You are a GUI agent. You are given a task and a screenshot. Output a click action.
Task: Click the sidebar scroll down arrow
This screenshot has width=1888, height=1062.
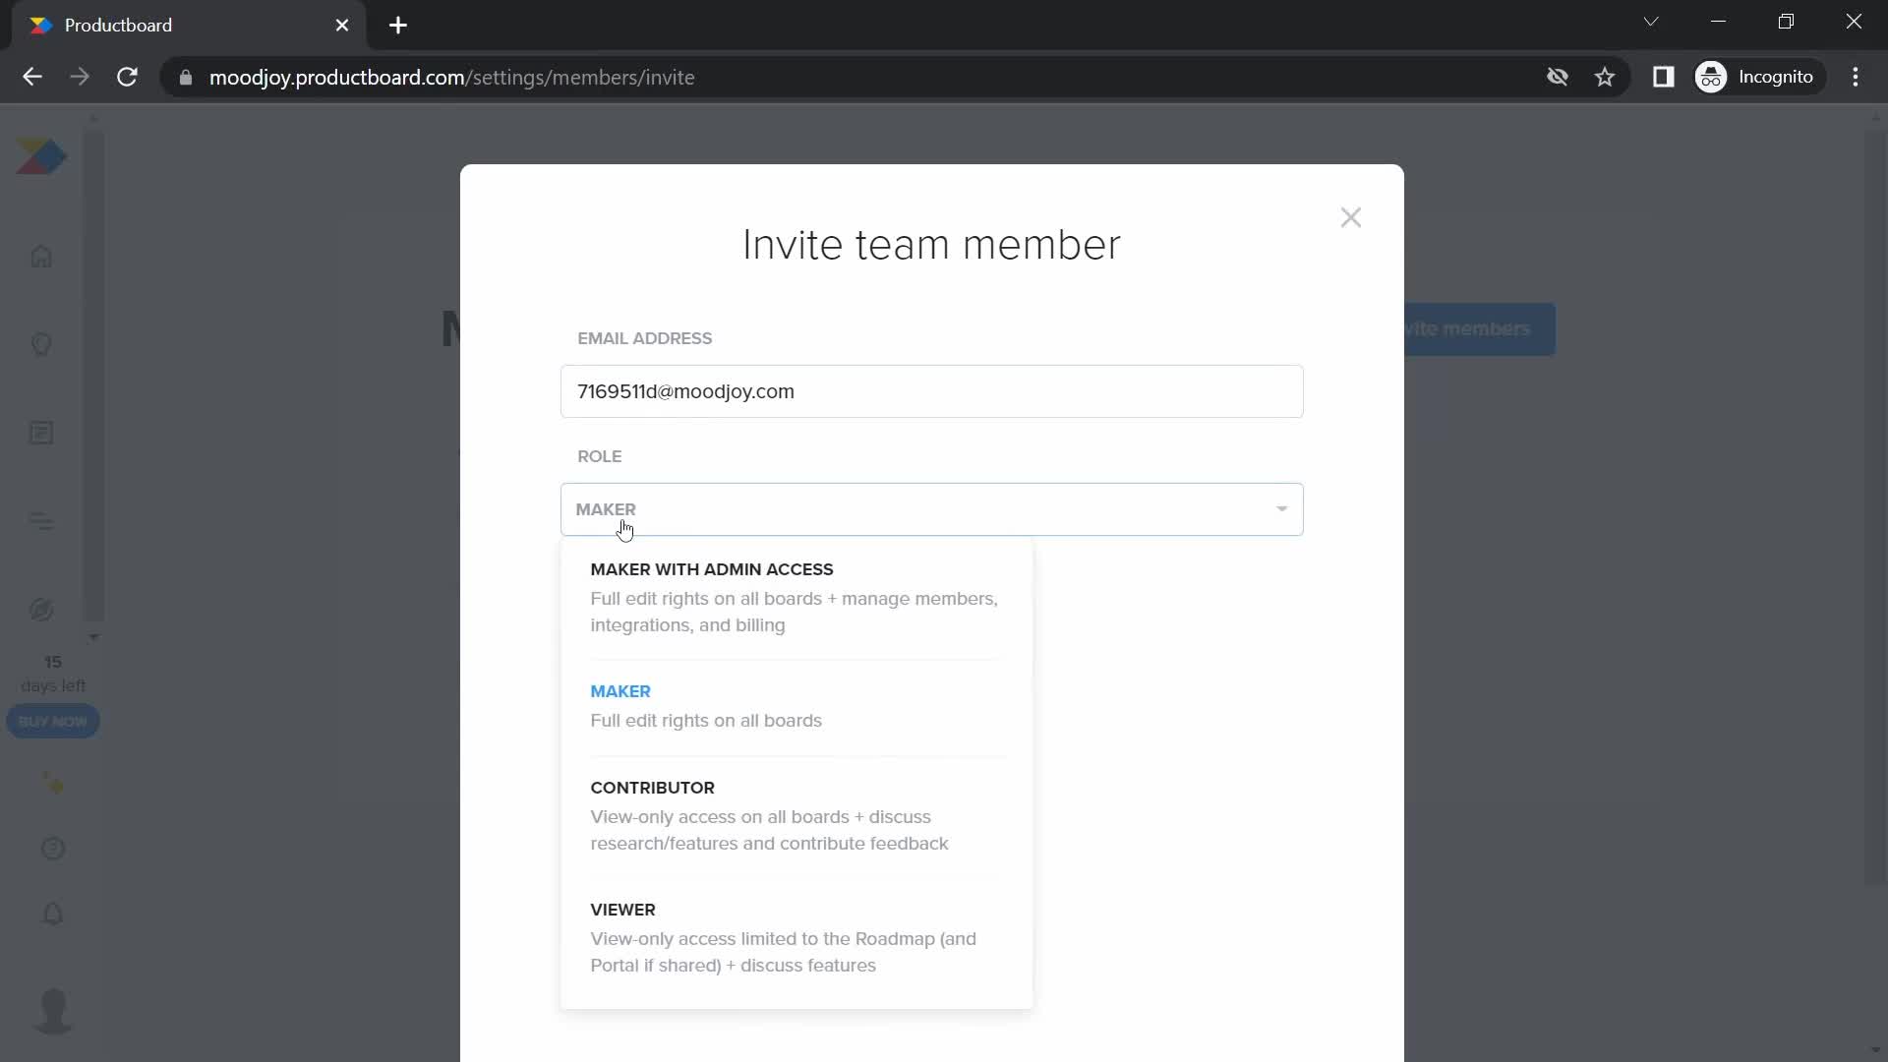[x=93, y=637]
